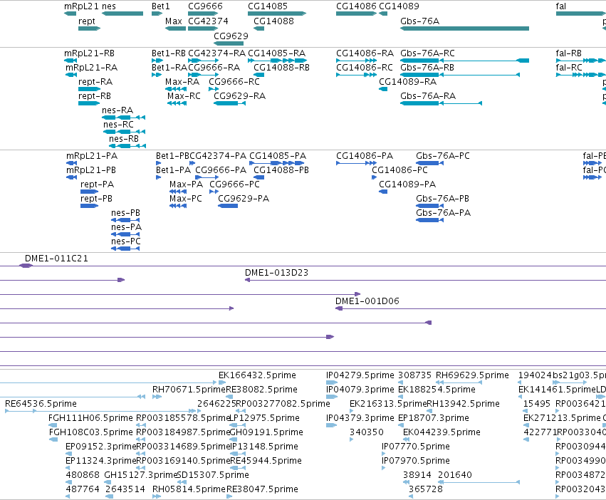Select transcript Gbs-76A-RA label
Viewport: 606px width, 500px height.
tap(428, 96)
